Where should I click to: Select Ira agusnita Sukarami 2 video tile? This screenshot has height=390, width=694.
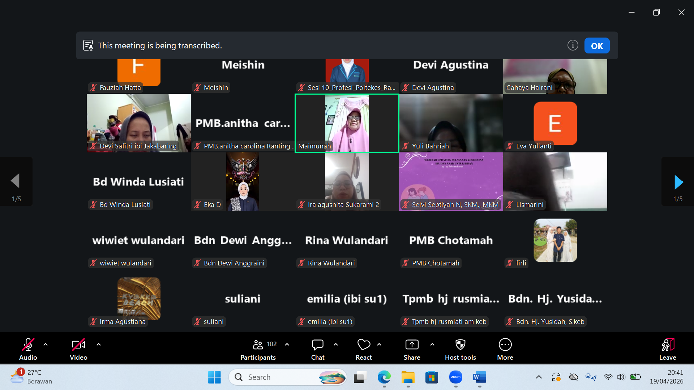tap(347, 182)
